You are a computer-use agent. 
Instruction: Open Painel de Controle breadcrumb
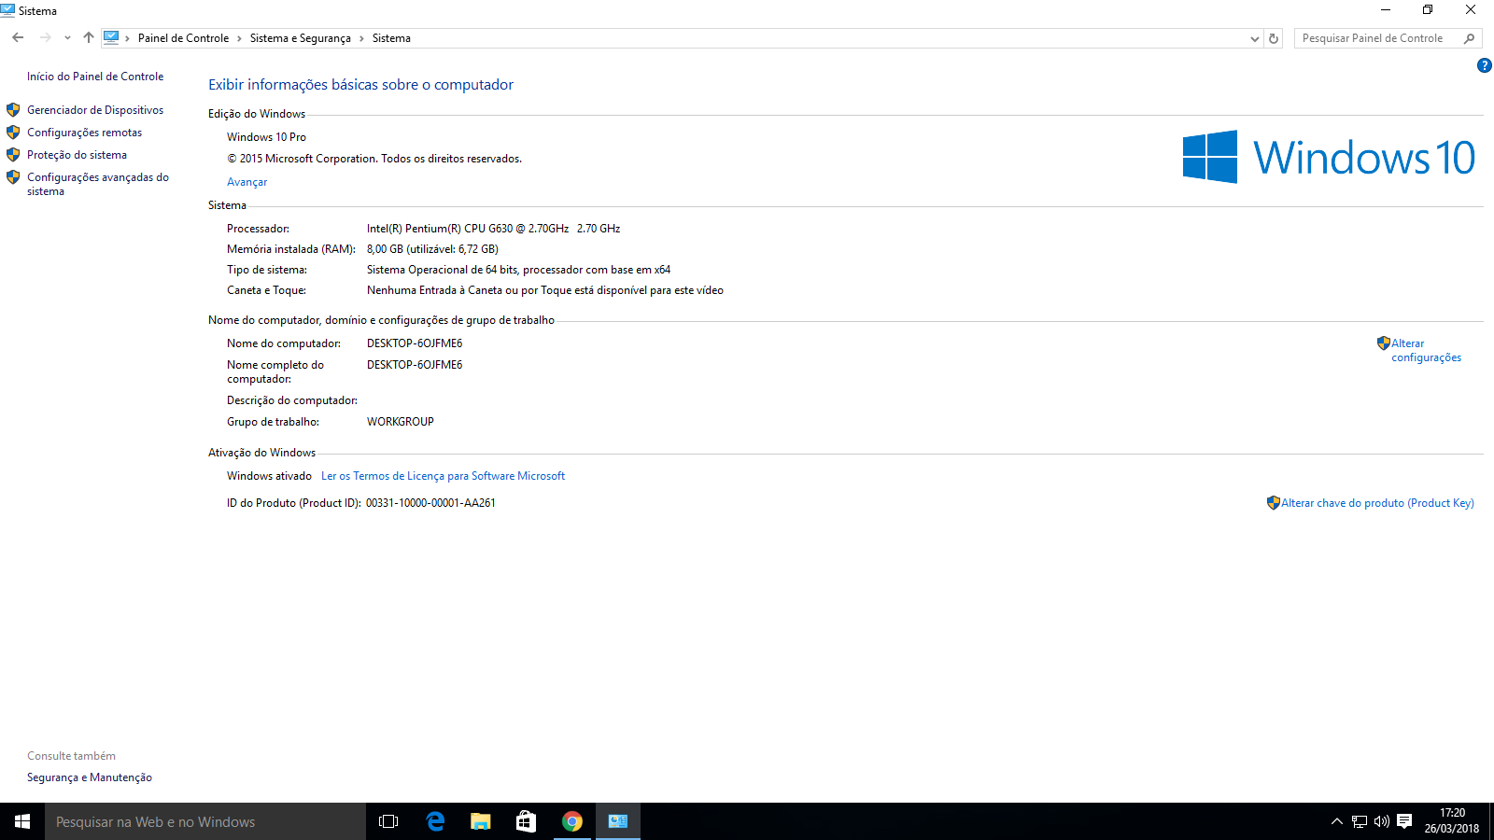(183, 38)
